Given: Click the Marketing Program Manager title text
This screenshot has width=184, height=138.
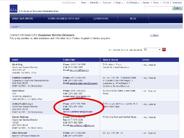Looking at the screenshot, I should 26,136.
